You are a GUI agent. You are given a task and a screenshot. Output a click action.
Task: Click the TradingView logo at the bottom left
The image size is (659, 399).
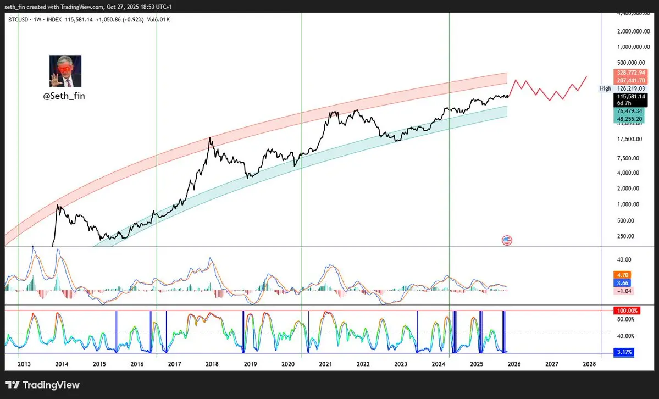point(42,385)
